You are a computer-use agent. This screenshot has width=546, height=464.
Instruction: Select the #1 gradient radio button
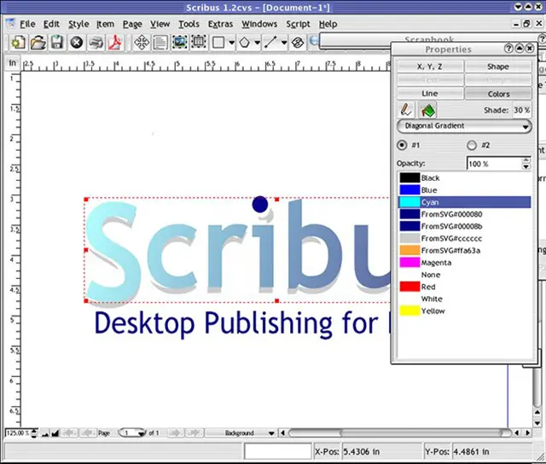point(403,145)
